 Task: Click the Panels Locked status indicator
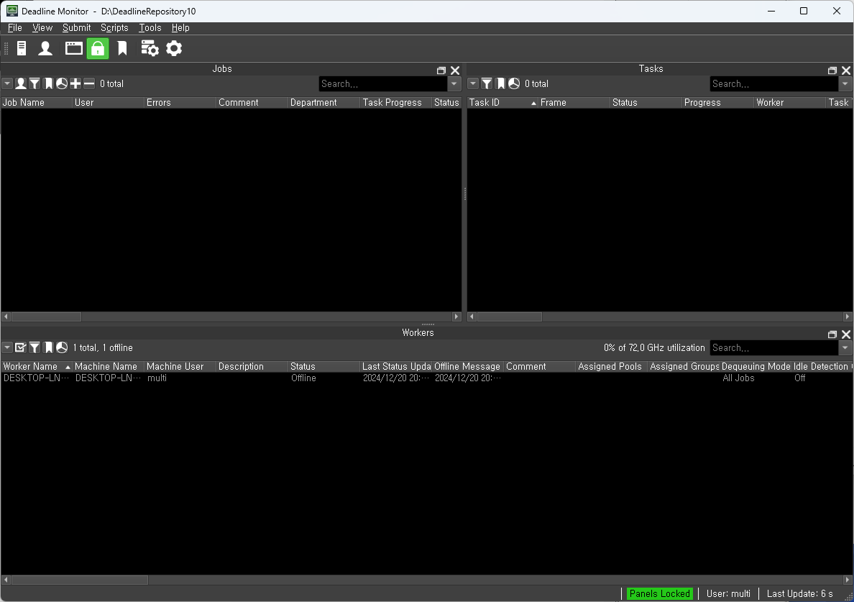coord(660,594)
